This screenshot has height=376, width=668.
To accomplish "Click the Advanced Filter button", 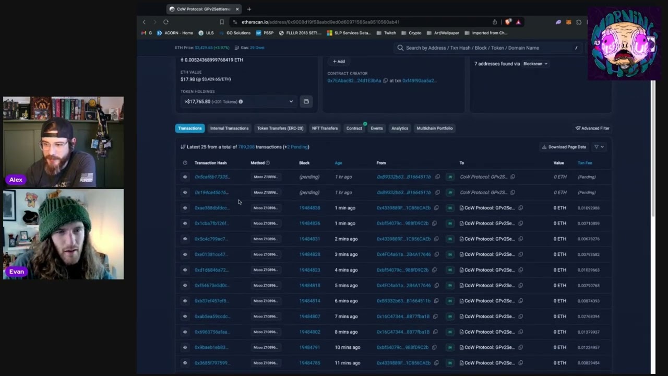I will 592,128.
